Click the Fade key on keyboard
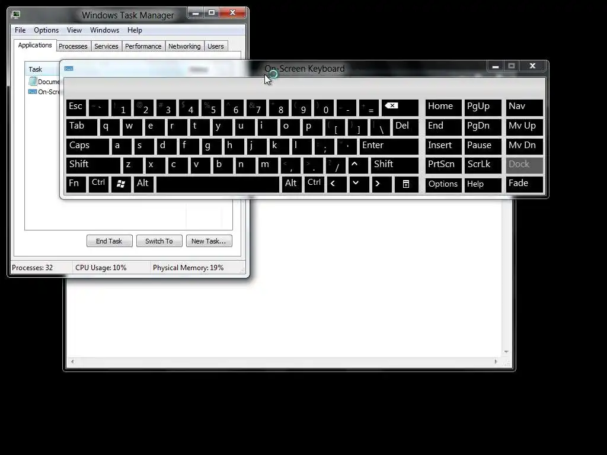This screenshot has width=607, height=455. pos(524,184)
